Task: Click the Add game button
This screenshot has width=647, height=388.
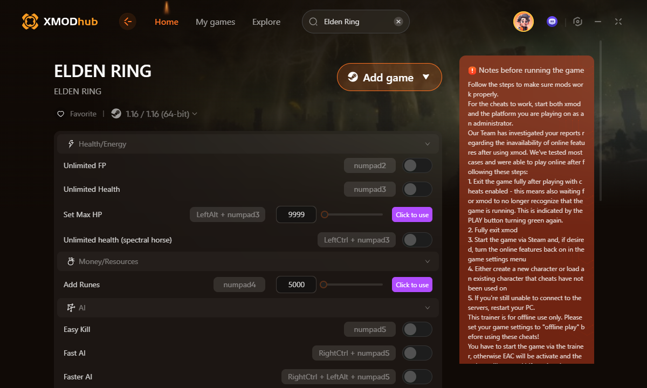Action: tap(389, 77)
